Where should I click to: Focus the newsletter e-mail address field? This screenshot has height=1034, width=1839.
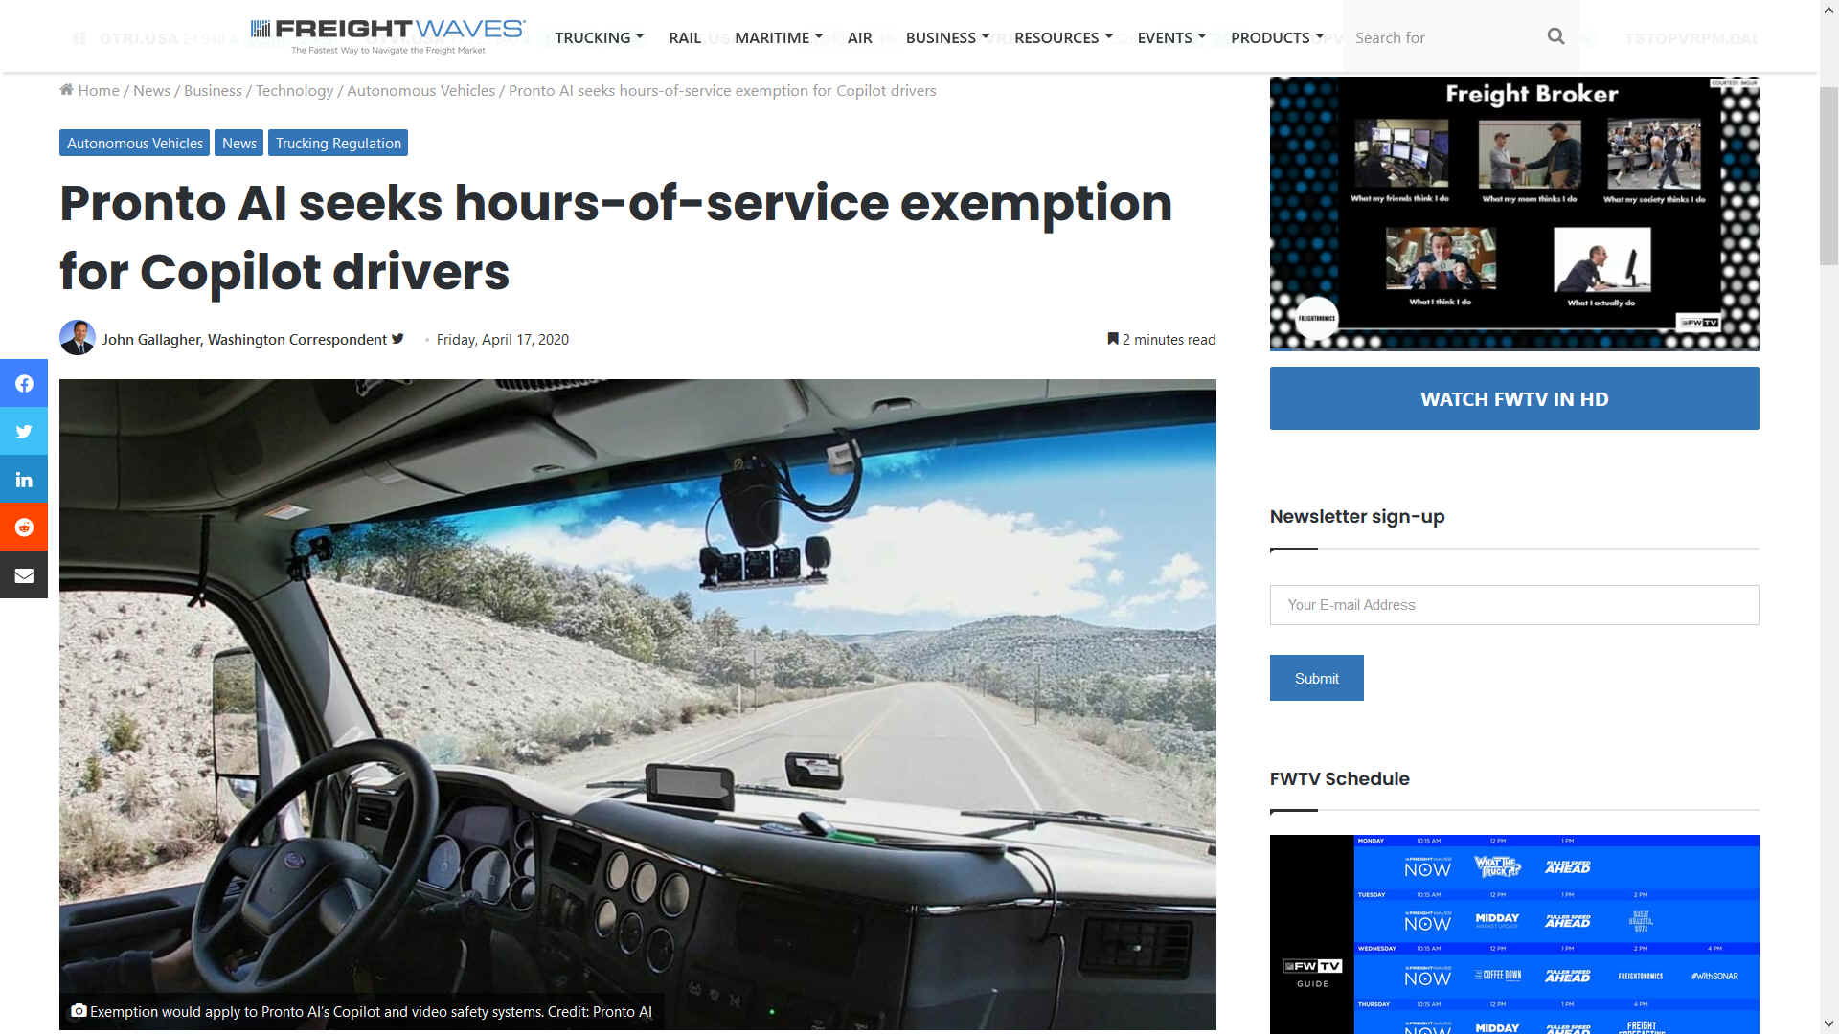(1513, 605)
